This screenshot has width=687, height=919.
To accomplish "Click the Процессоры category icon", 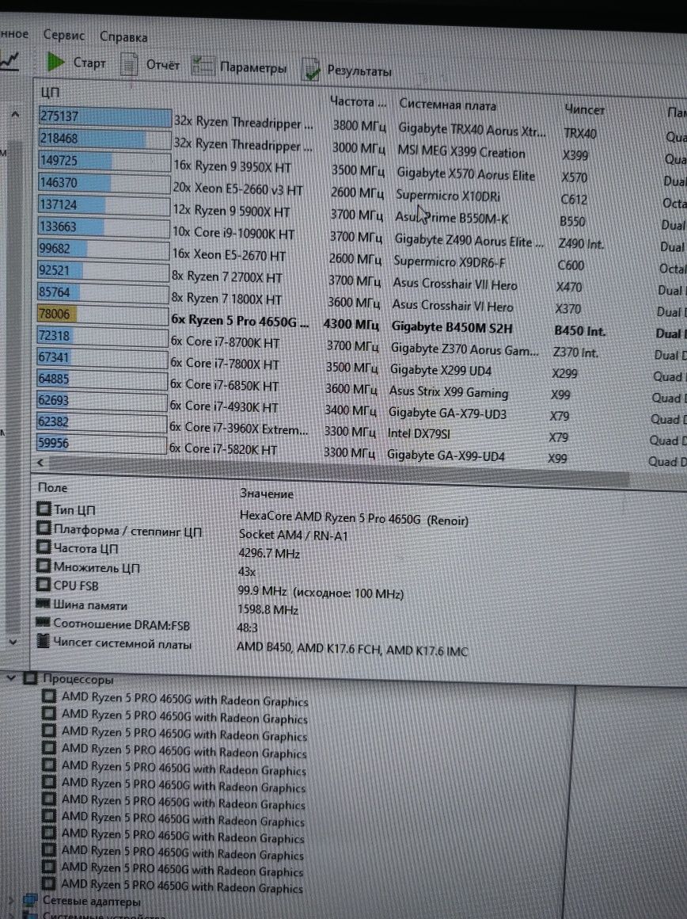I will click(x=30, y=678).
